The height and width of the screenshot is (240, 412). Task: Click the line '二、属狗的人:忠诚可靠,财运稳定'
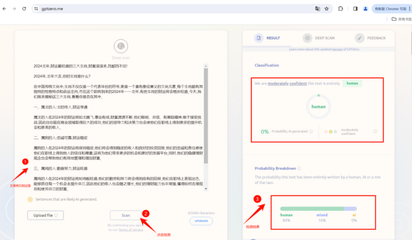pos(61,138)
